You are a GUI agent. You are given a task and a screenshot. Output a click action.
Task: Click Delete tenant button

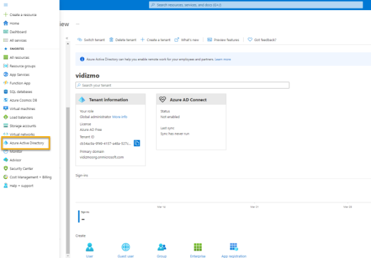click(x=123, y=40)
